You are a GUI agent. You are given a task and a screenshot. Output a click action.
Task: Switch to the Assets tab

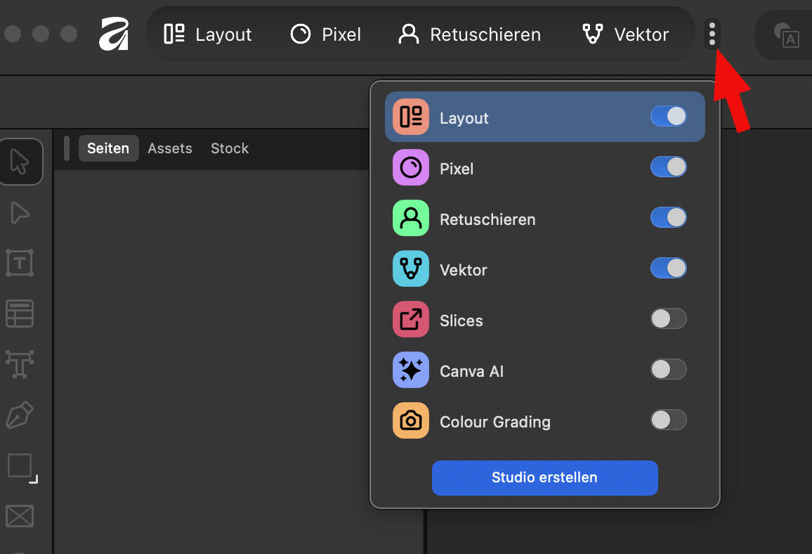[170, 148]
